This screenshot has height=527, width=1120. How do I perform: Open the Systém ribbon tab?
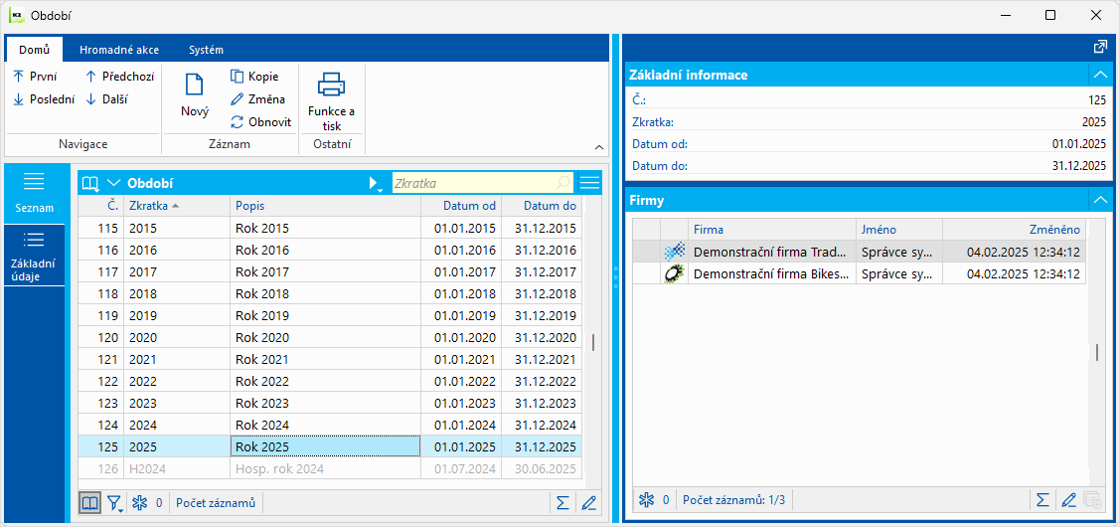coord(207,50)
